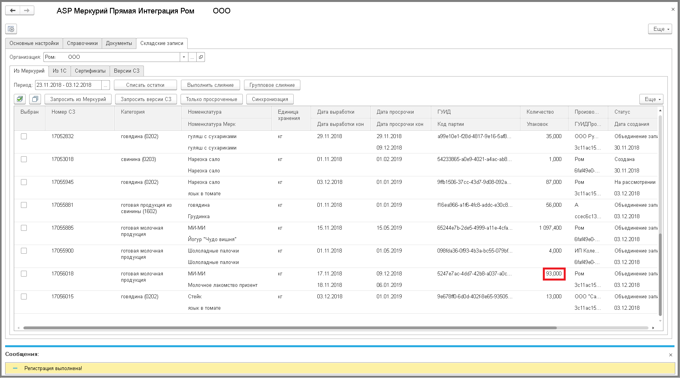
Task: Select the Из Меркурий subtab
Action: pos(29,71)
